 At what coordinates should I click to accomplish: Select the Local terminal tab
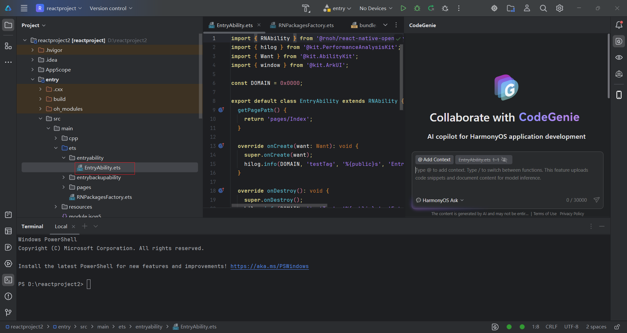coord(61,226)
